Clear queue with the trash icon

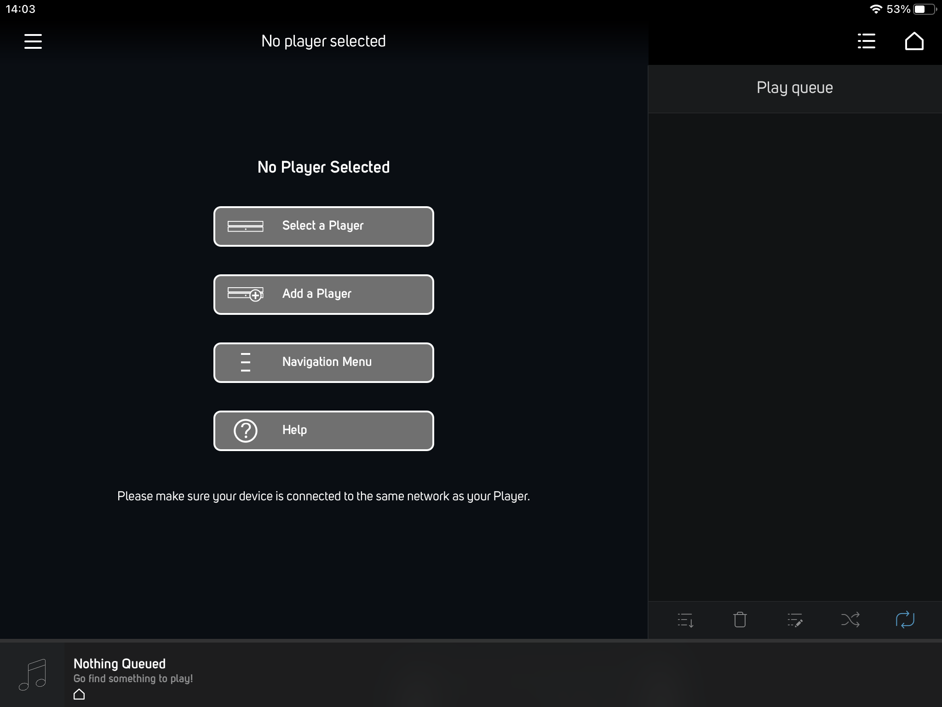740,620
